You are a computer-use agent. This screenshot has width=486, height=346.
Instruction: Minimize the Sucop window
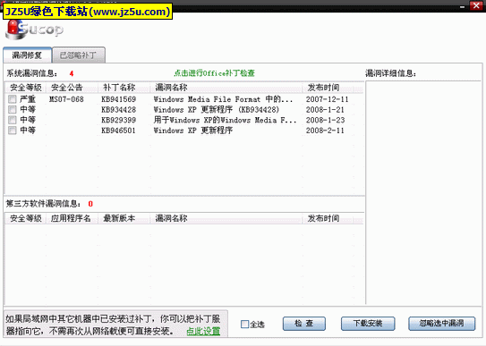tap(462, 6)
